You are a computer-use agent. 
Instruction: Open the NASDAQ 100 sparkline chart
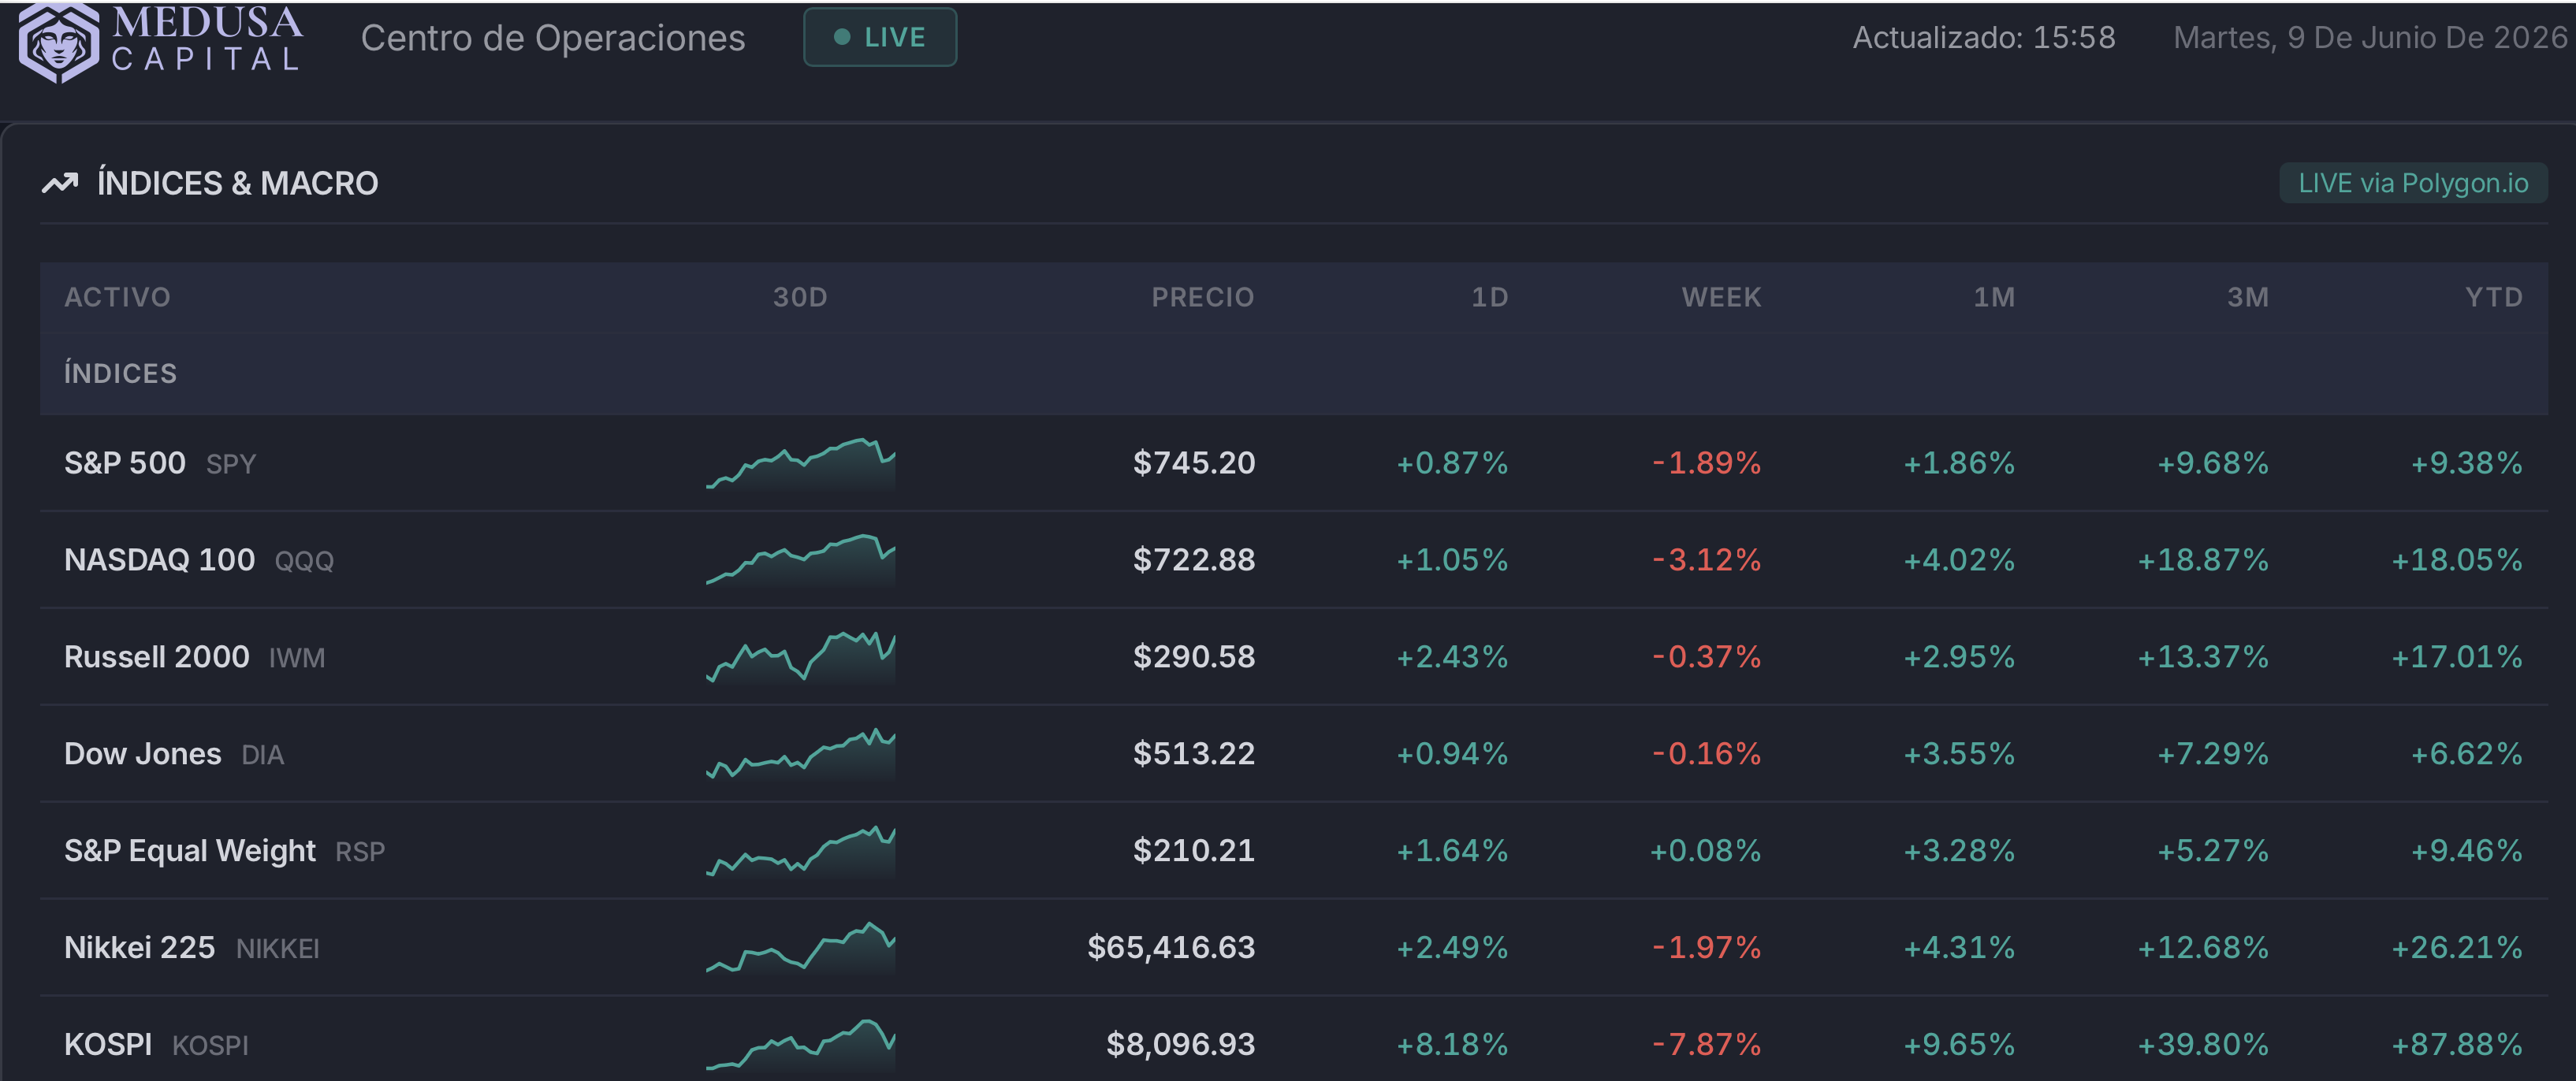[800, 560]
